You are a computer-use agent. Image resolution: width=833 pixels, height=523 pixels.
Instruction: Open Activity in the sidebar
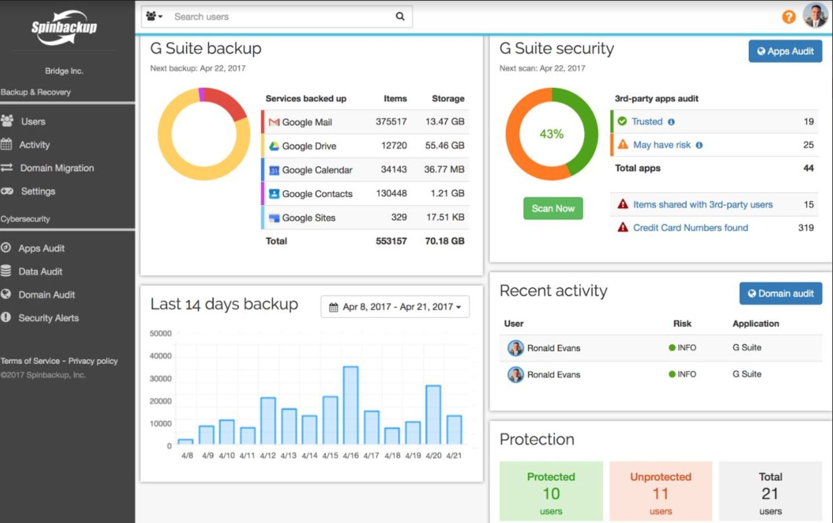point(34,145)
